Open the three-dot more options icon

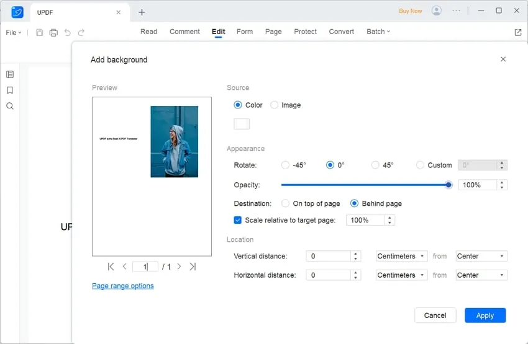point(457,11)
